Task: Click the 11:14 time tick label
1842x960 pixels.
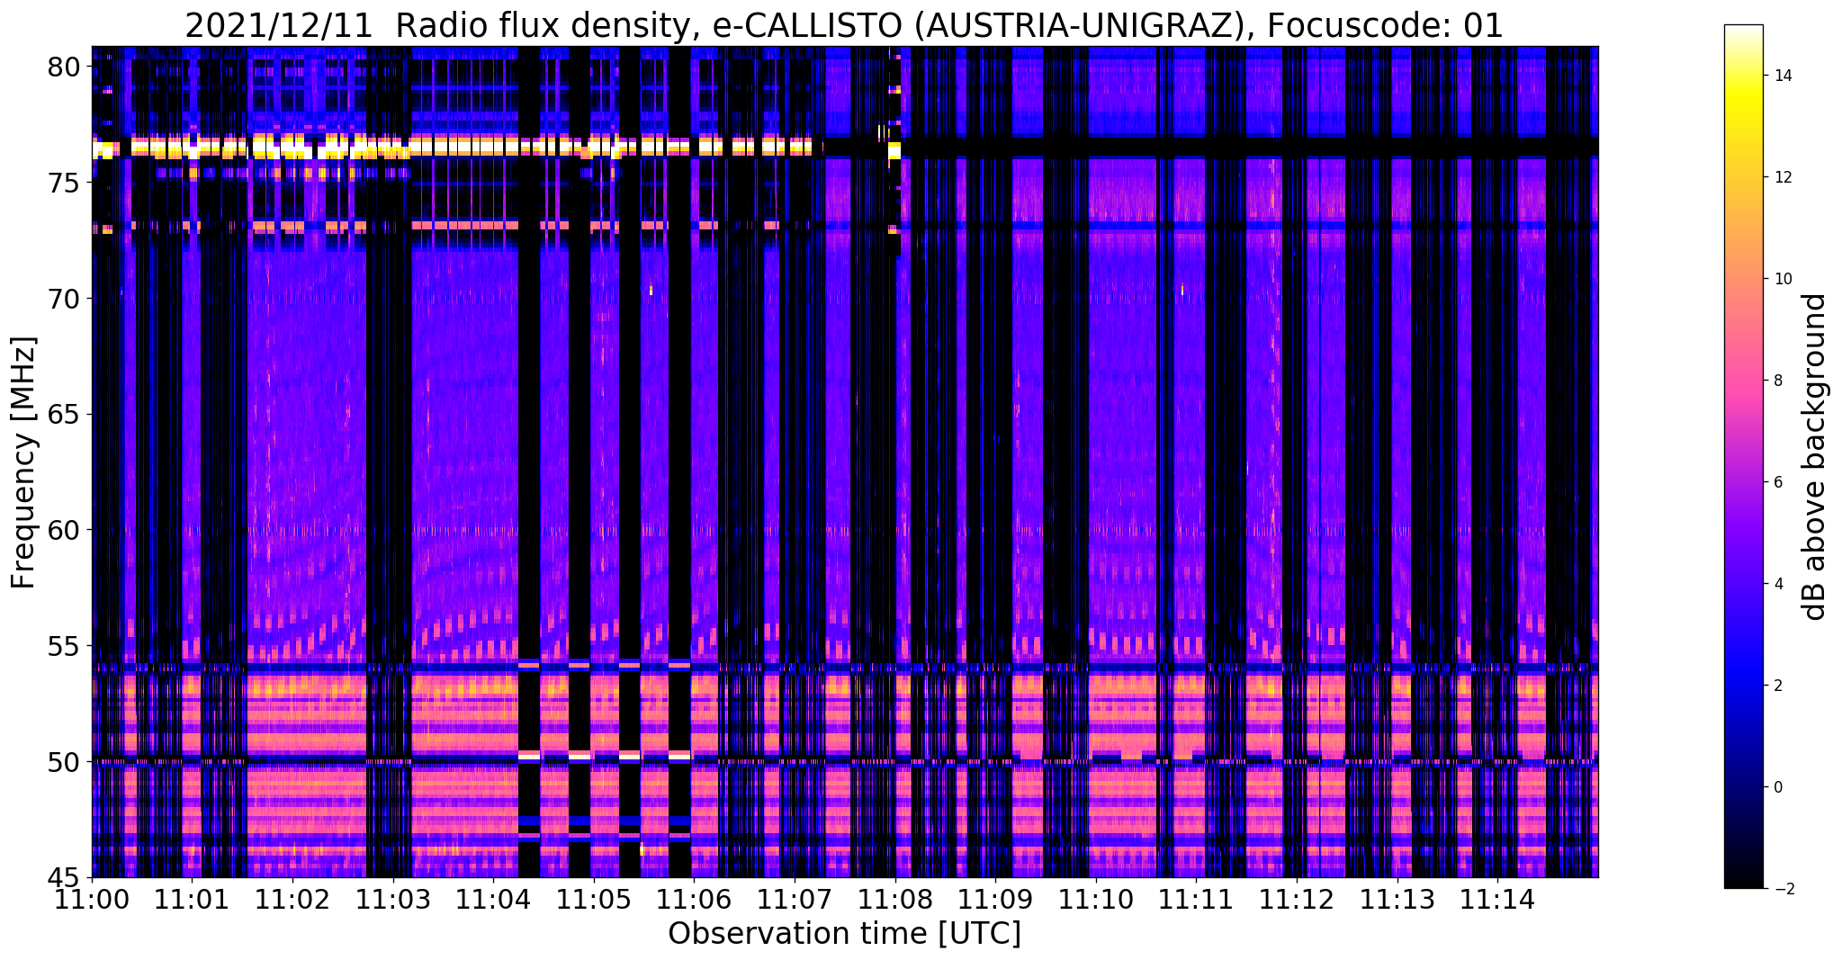Action: [x=1497, y=899]
